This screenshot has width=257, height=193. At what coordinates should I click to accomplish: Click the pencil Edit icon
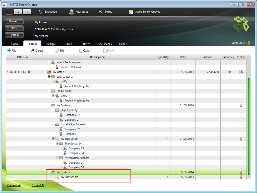[57, 50]
